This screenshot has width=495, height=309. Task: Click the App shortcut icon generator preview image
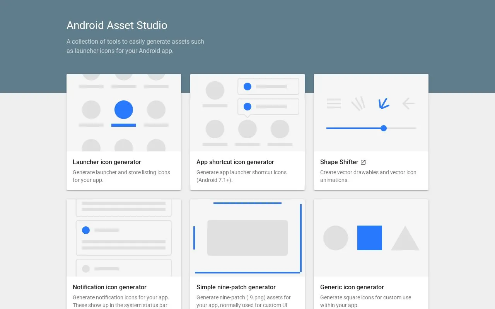(x=247, y=113)
